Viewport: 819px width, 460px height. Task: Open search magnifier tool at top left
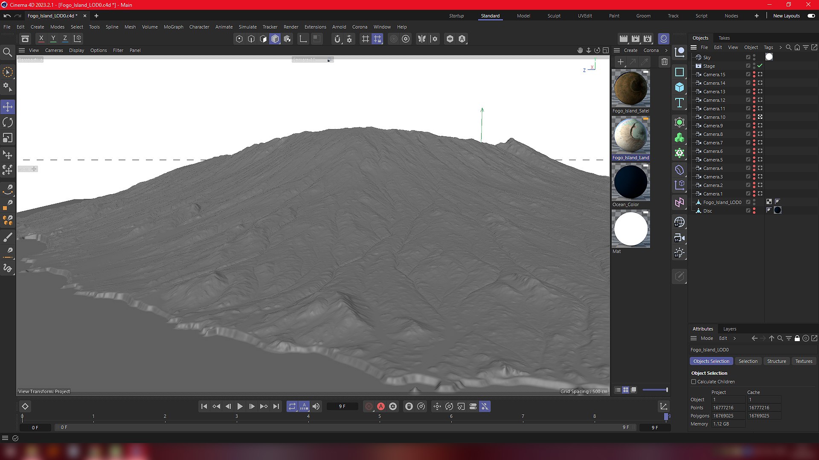pyautogui.click(x=8, y=52)
